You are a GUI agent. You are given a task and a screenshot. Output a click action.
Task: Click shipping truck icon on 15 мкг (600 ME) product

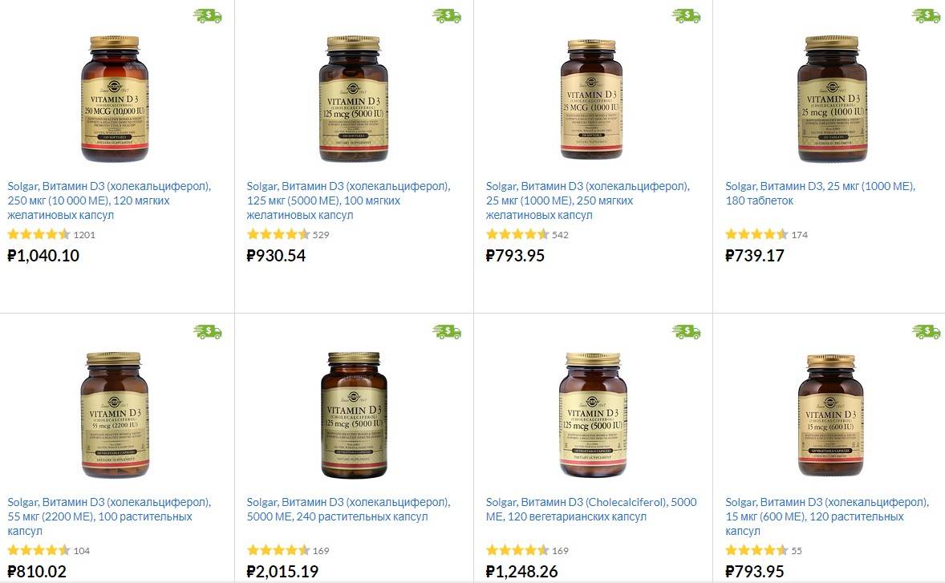tap(926, 332)
